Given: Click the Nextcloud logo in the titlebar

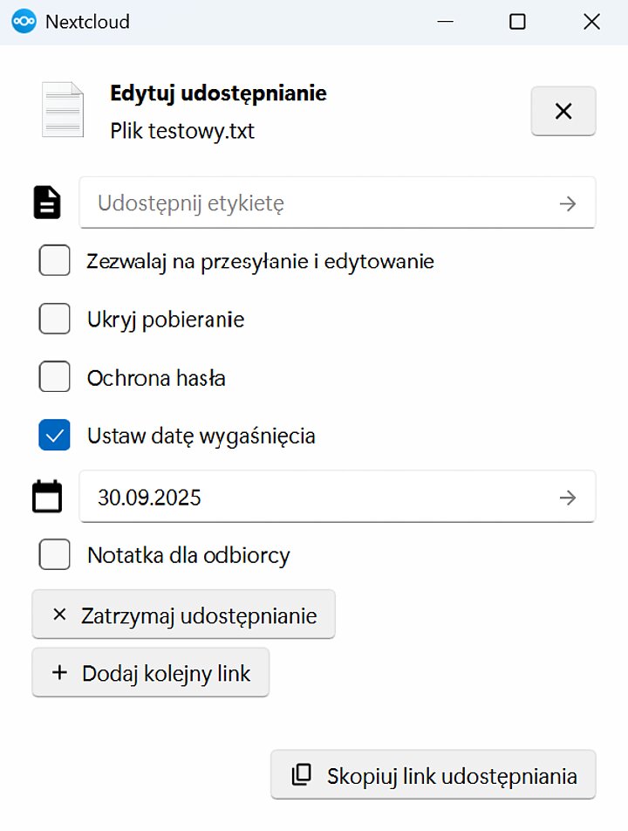Looking at the screenshot, I should point(24,21).
